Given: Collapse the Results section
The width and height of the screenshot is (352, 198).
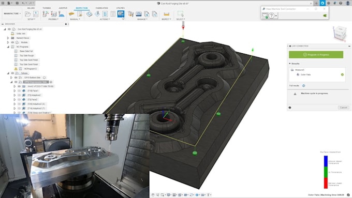Looking at the screenshot, I should coord(290,64).
